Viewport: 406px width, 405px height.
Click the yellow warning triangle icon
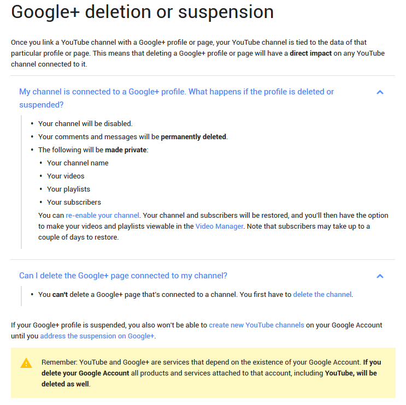pyautogui.click(x=26, y=363)
